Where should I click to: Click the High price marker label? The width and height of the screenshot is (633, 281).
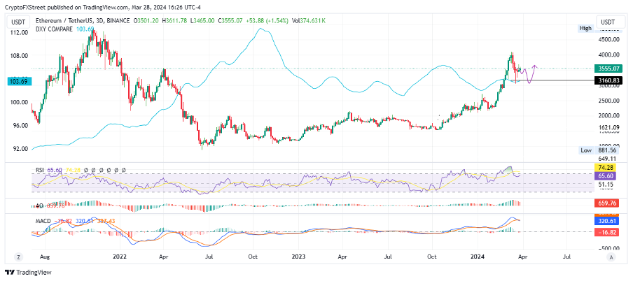[585, 28]
